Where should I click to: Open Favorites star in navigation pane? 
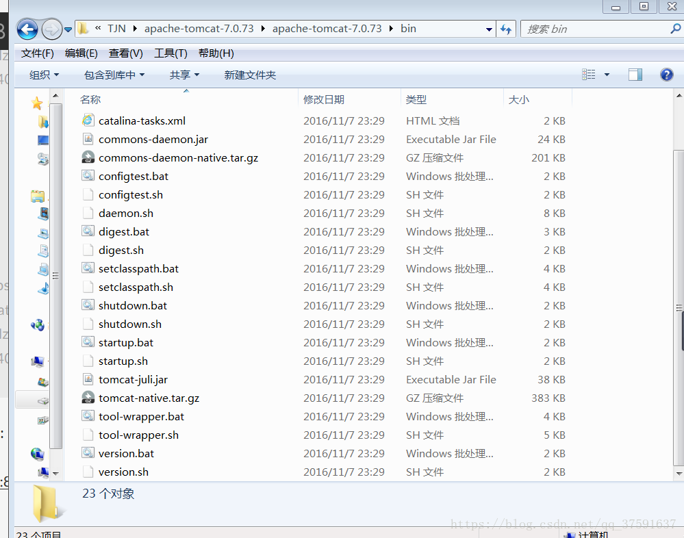[x=37, y=103]
